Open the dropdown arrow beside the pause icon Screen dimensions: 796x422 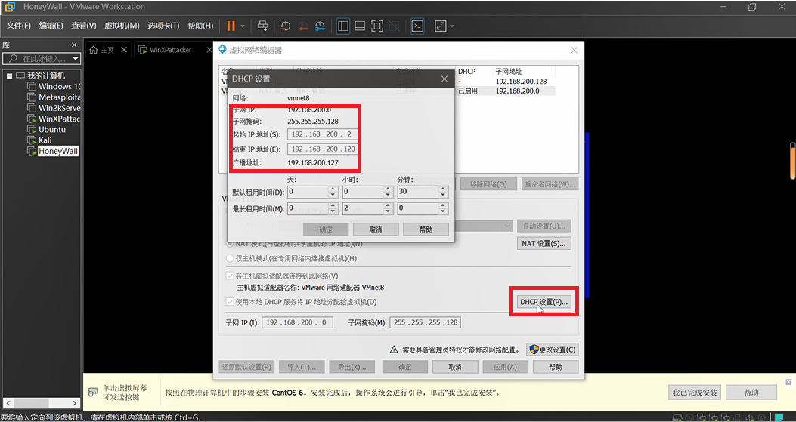(243, 26)
